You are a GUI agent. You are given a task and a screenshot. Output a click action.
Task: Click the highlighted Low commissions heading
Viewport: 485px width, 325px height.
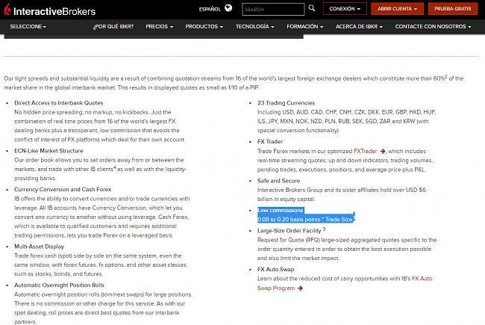[281, 211]
